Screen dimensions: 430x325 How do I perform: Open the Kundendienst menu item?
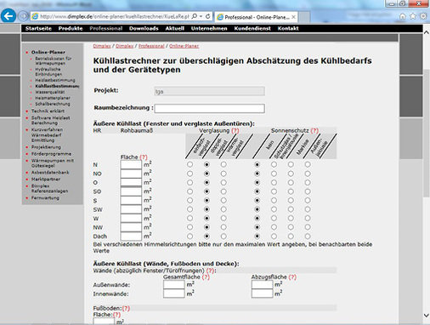pos(252,28)
